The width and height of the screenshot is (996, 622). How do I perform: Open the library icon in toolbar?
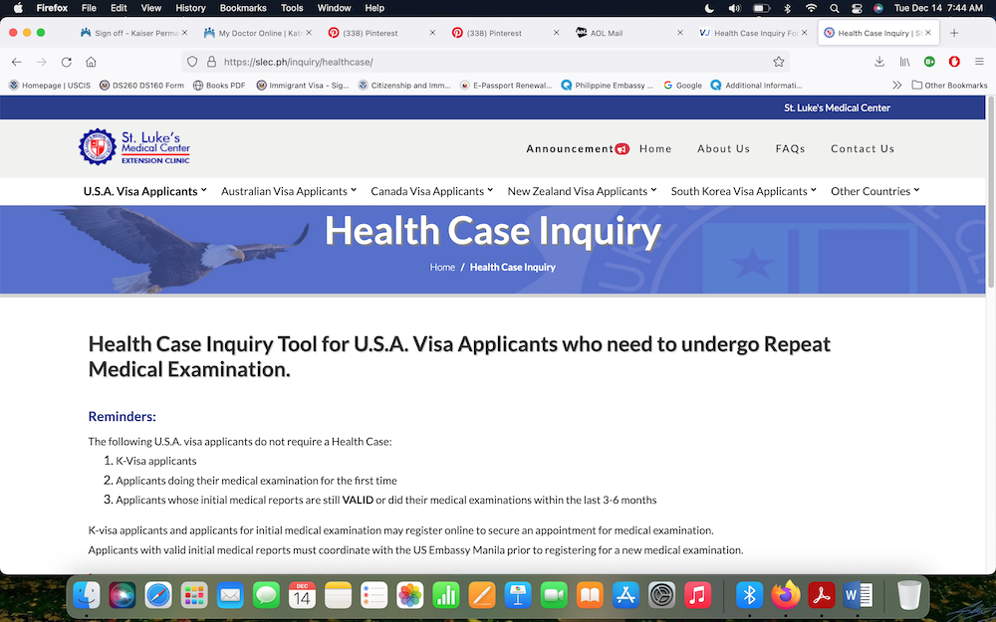pos(904,62)
